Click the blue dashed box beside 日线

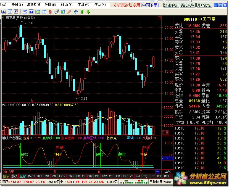[157, 172]
